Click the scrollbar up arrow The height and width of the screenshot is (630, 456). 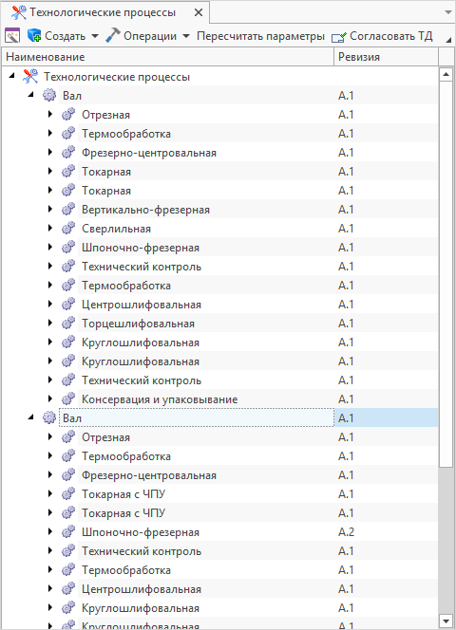pos(446,74)
